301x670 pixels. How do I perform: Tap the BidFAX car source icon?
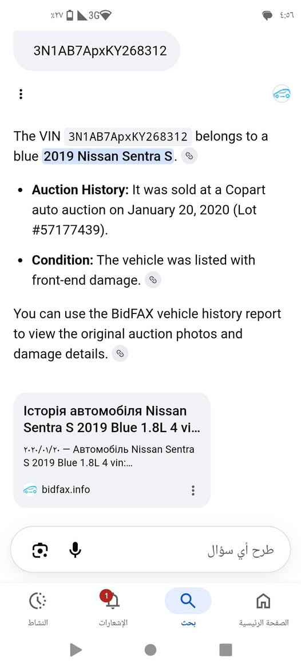(x=282, y=93)
